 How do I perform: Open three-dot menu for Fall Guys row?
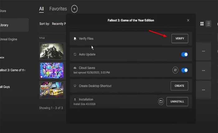(x=204, y=70)
